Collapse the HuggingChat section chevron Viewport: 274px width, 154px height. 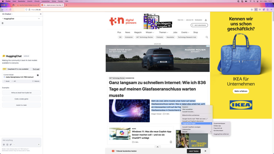click(3, 19)
